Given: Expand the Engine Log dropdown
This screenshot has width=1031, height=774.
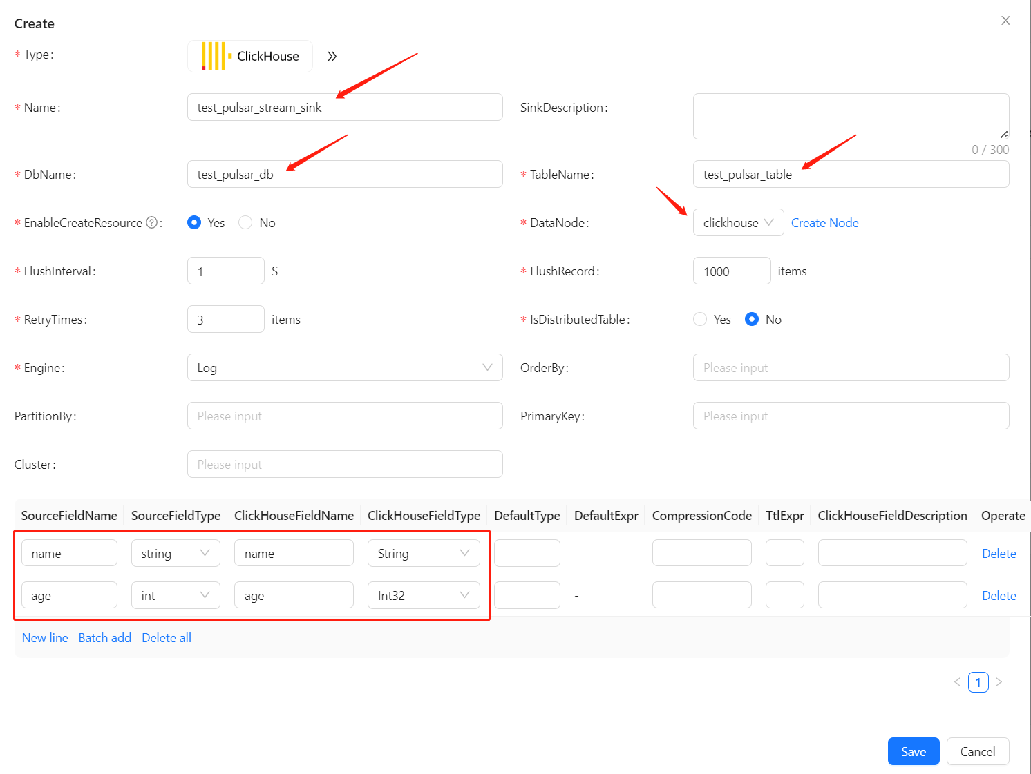Looking at the screenshot, I should click(344, 368).
